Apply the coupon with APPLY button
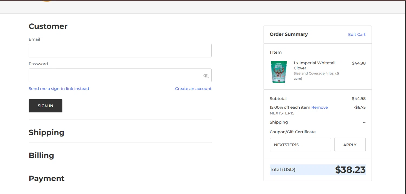The width and height of the screenshot is (406, 194). click(350, 145)
